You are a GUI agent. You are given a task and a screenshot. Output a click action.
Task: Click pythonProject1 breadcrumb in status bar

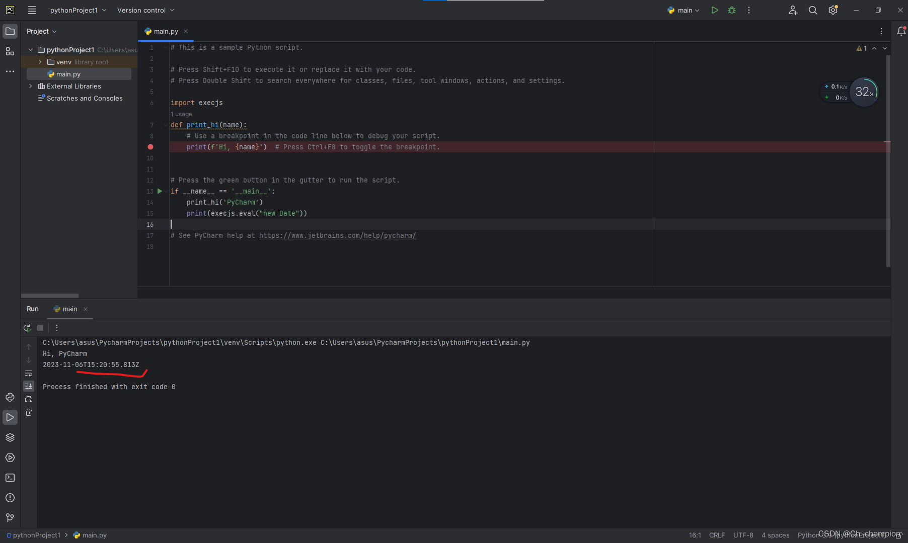33,535
